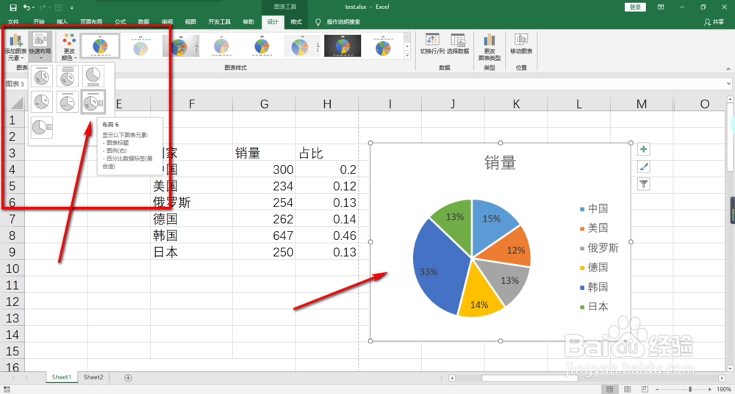Choose Layout 2 pie thumbnail in gallery
The image size is (735, 394).
[x=68, y=76]
